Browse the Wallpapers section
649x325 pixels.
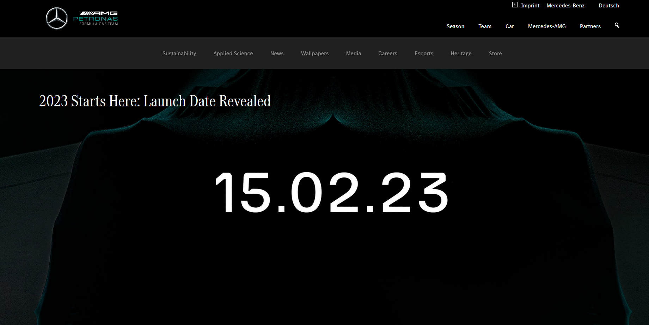click(315, 54)
